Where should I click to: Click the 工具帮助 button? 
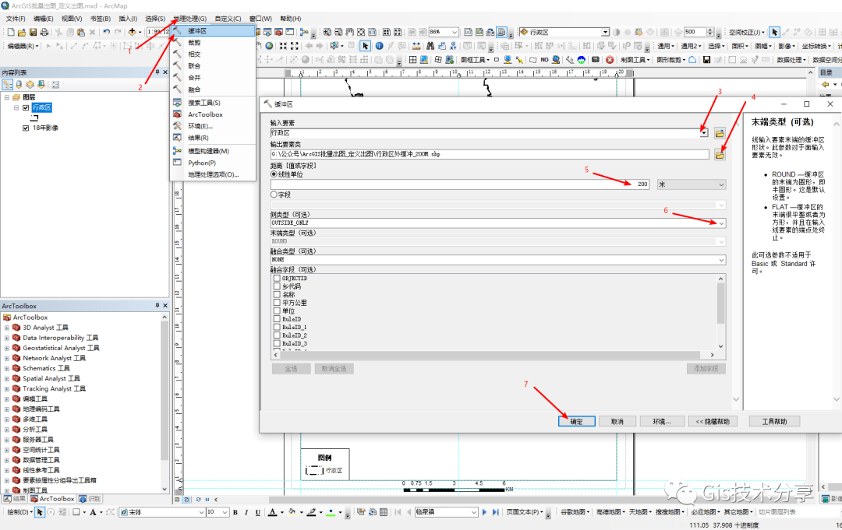(x=774, y=422)
